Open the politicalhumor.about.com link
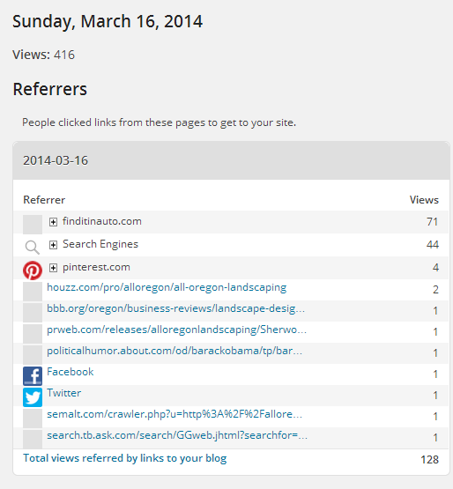This screenshot has width=453, height=489. click(x=175, y=351)
